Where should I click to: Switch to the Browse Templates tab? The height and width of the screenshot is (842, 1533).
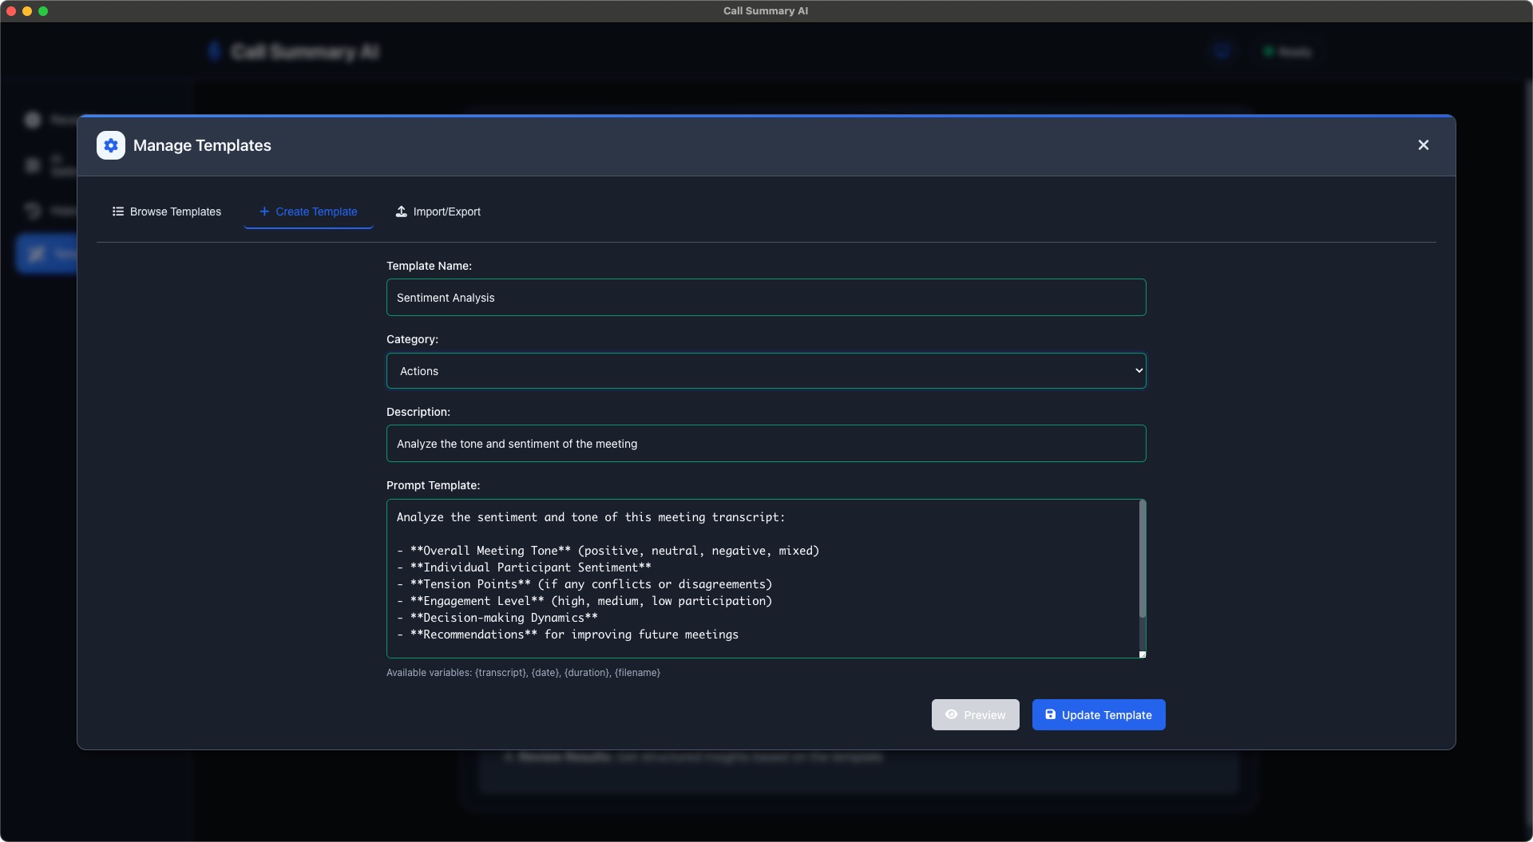click(x=167, y=211)
